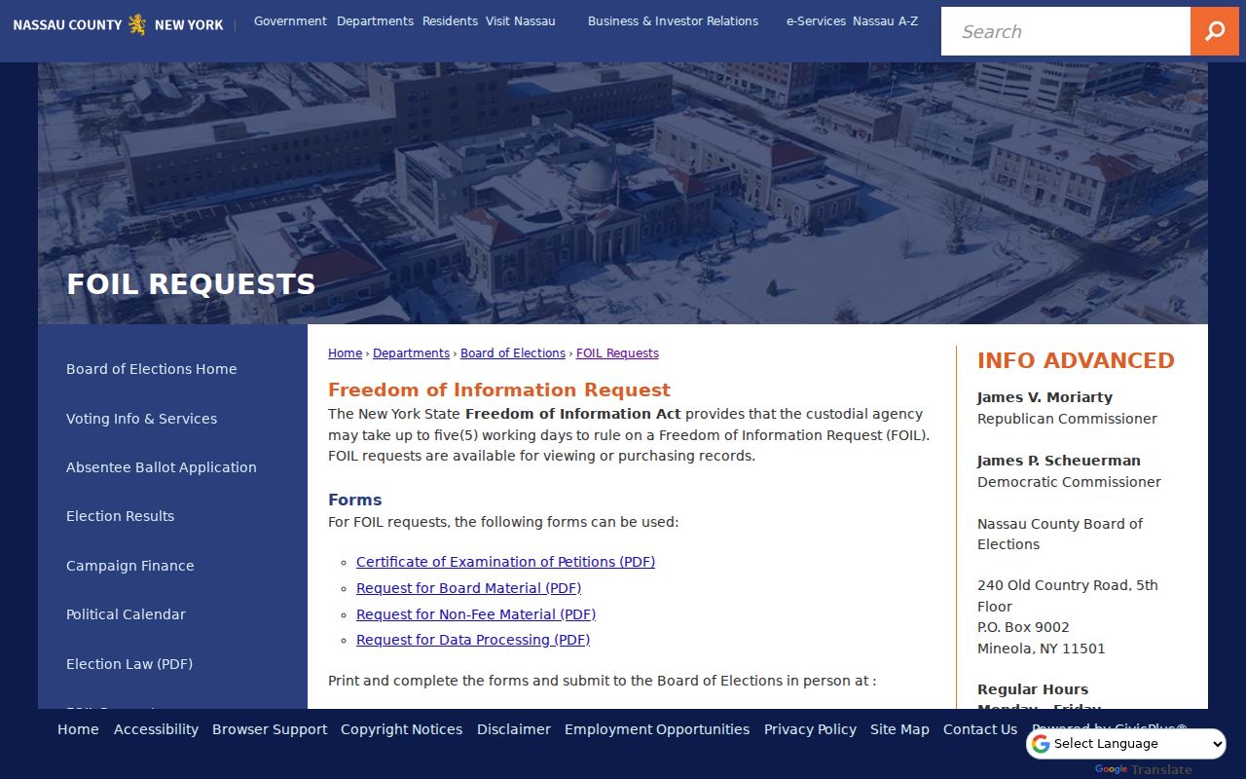Viewport: 1246px width, 779px height.
Task: Open the Visit Nassau menu
Action: (521, 20)
